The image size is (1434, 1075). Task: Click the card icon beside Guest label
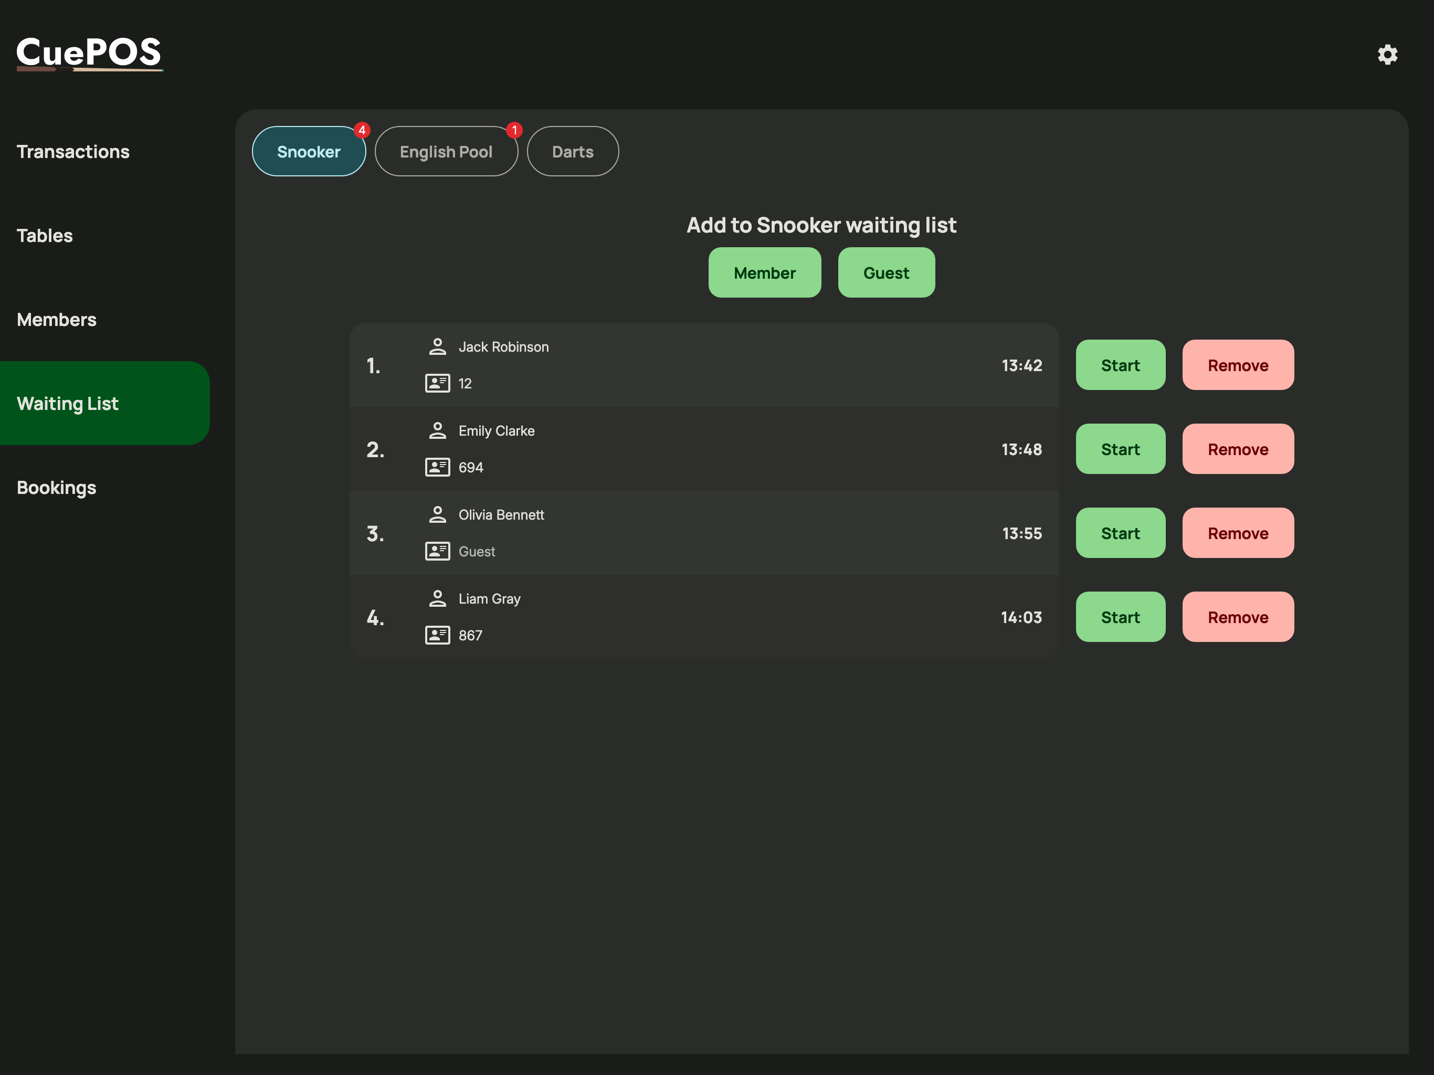point(438,551)
